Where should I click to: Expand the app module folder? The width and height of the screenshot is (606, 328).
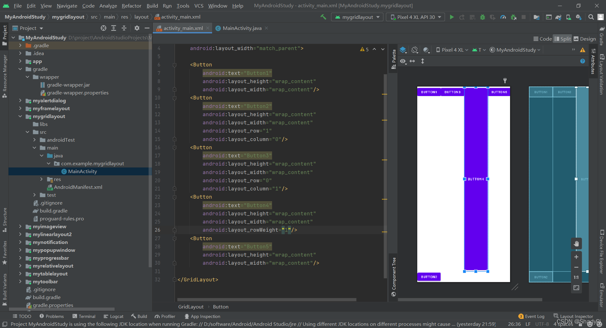coord(20,61)
